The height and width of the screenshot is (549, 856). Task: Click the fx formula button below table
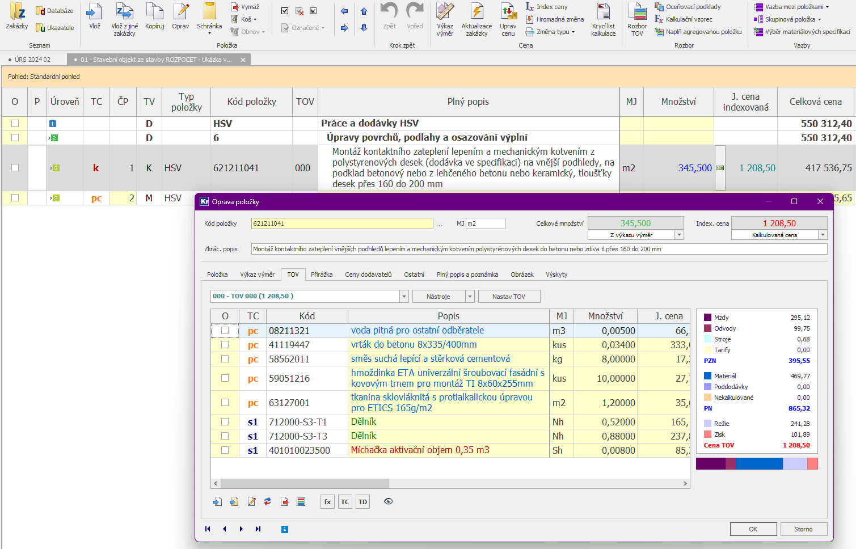pos(327,502)
